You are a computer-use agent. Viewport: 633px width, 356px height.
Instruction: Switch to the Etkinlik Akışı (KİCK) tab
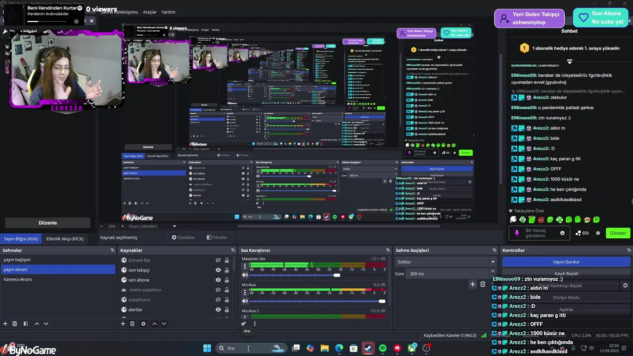[x=65, y=239]
